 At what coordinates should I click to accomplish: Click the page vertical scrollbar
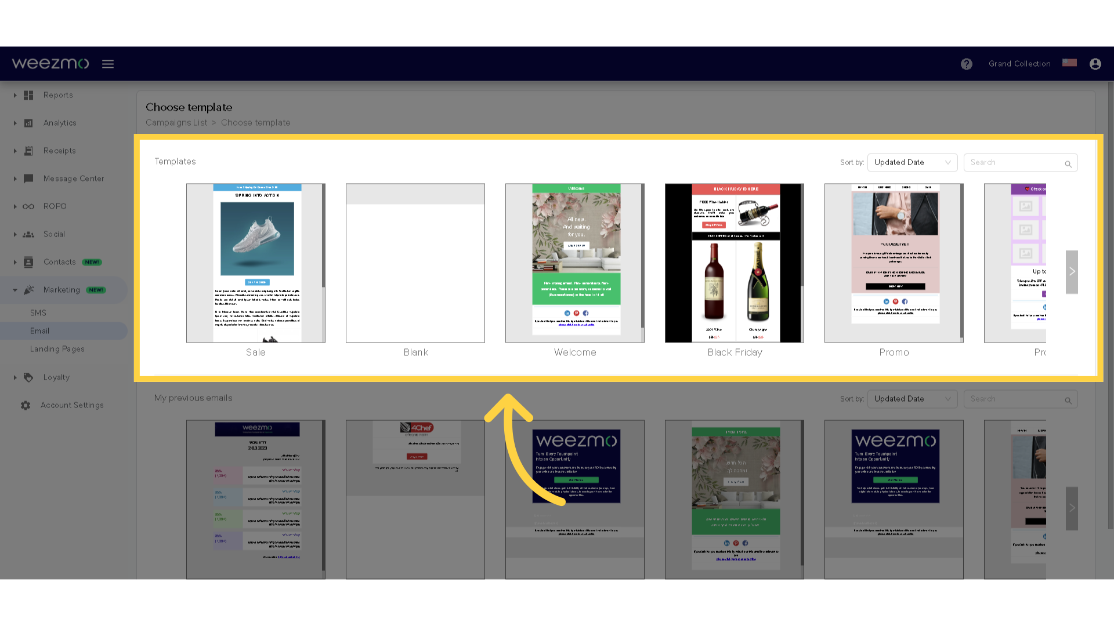point(1111,305)
